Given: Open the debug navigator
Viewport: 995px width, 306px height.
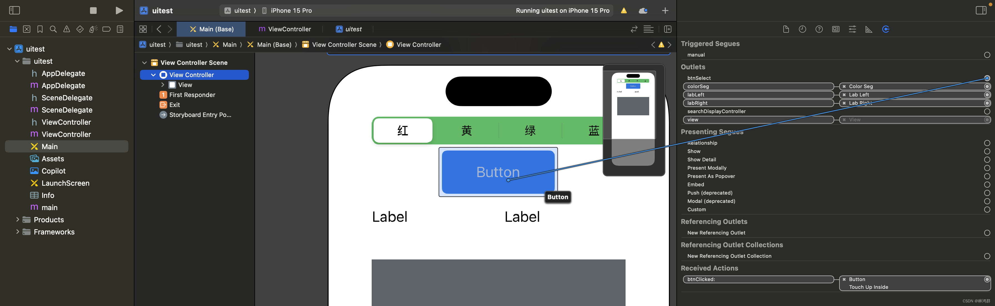Looking at the screenshot, I should point(93,29).
